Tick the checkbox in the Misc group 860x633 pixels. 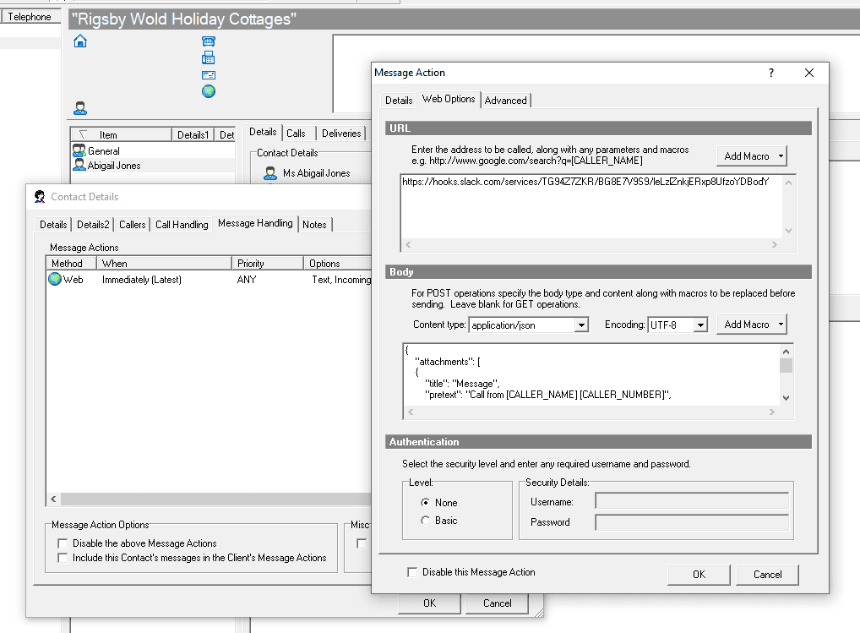click(x=362, y=543)
